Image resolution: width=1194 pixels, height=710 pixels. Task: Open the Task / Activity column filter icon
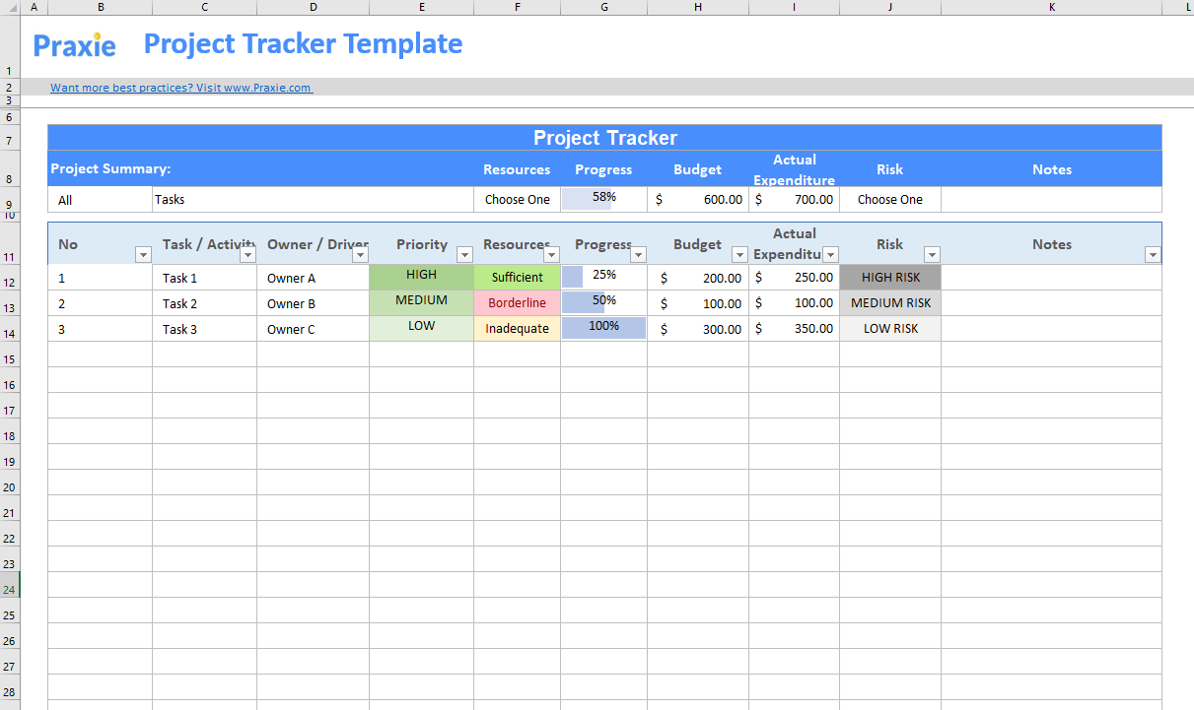pyautogui.click(x=248, y=254)
